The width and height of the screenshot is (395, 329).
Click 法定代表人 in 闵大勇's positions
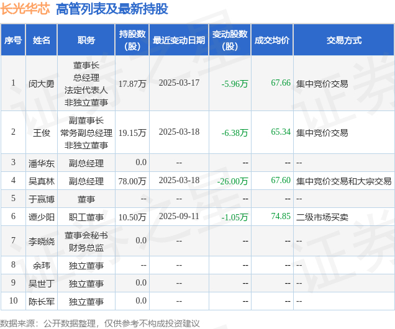86,90
